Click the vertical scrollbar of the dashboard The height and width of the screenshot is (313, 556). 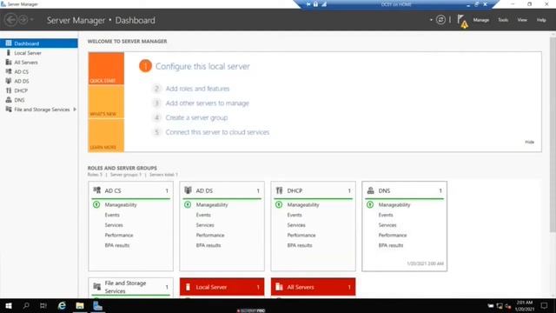553,135
